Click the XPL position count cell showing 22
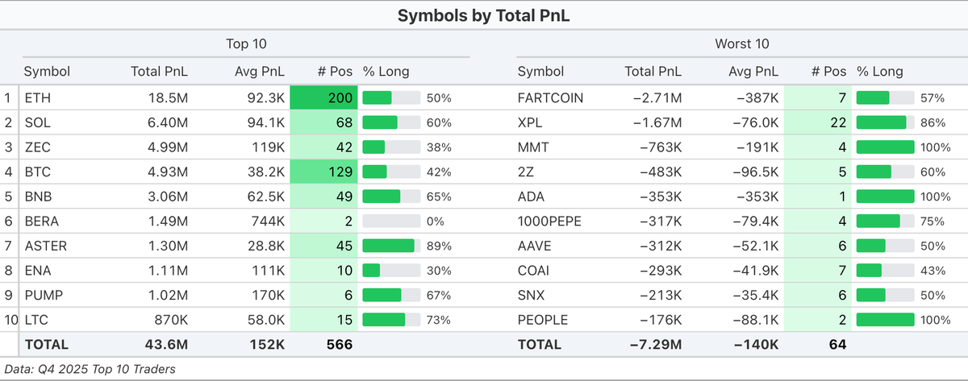968x381 pixels. click(x=817, y=123)
